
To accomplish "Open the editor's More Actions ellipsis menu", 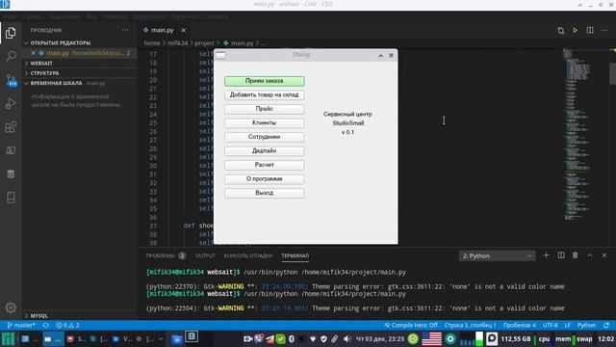I will click(604, 30).
